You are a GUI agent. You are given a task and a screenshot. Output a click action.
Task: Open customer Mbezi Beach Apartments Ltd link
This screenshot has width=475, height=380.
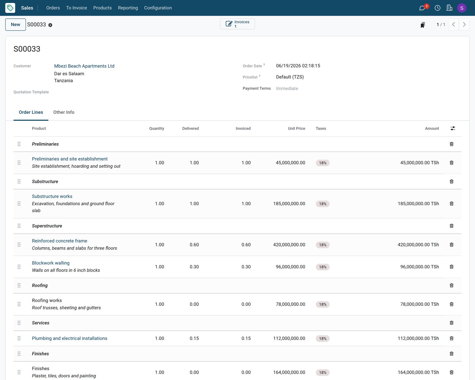84,66
